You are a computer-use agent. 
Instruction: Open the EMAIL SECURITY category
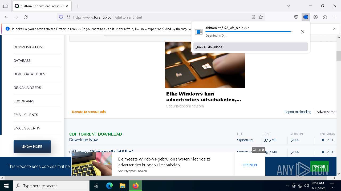tap(27, 128)
